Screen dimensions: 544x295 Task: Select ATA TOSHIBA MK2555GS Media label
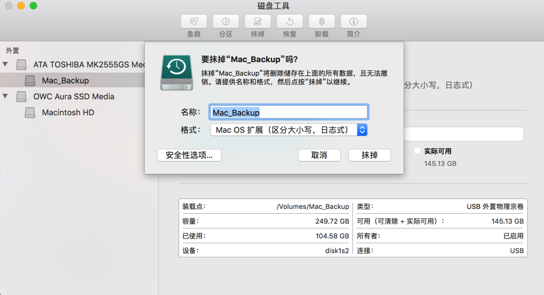[x=89, y=65]
